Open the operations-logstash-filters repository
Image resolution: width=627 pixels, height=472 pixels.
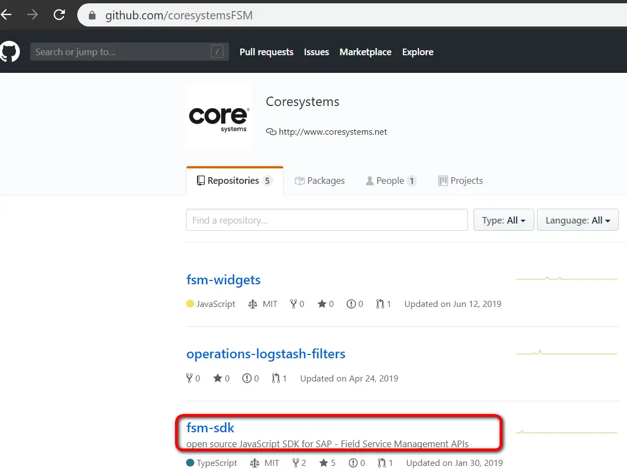click(265, 354)
